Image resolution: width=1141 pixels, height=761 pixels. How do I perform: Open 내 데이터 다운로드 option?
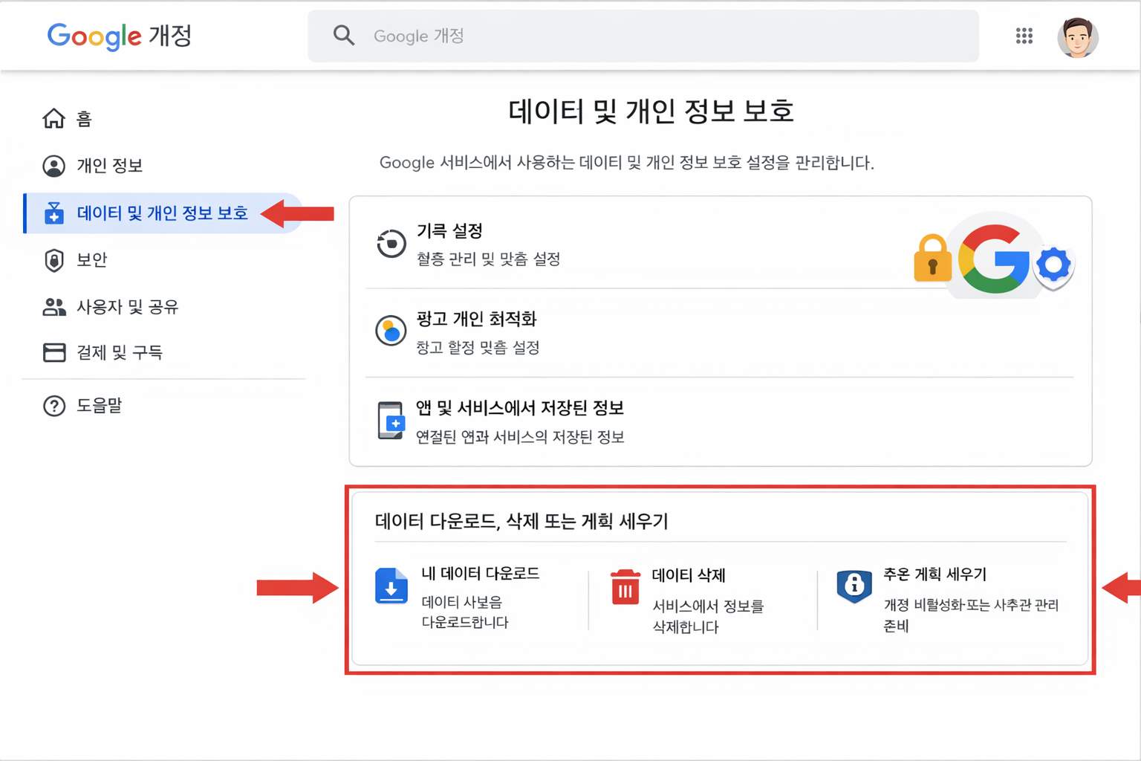coord(475,599)
